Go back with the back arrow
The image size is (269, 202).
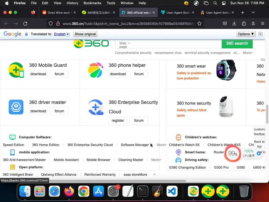coord(6,23)
